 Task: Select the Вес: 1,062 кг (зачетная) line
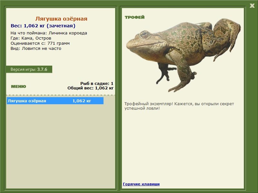click(x=43, y=26)
